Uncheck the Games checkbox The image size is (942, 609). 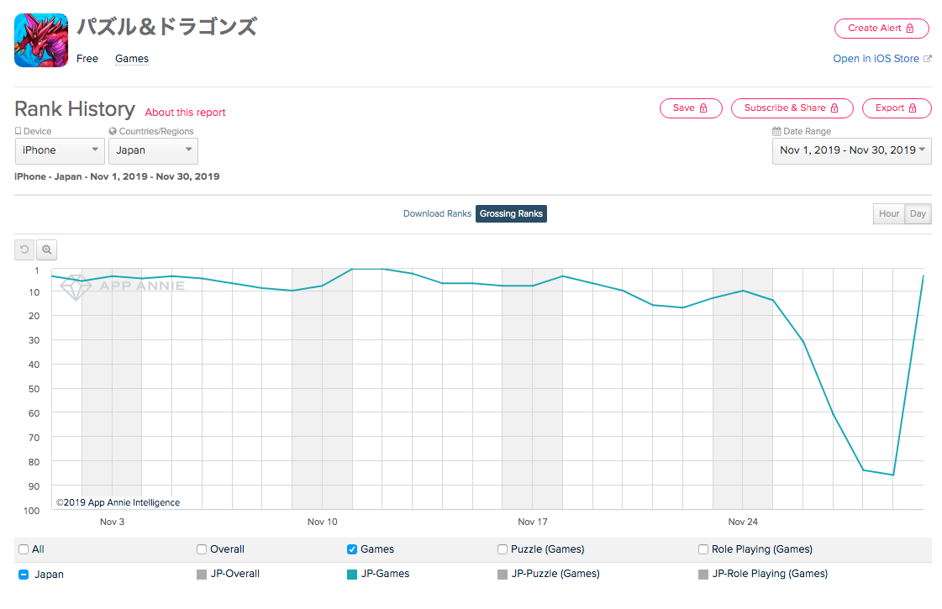(352, 549)
